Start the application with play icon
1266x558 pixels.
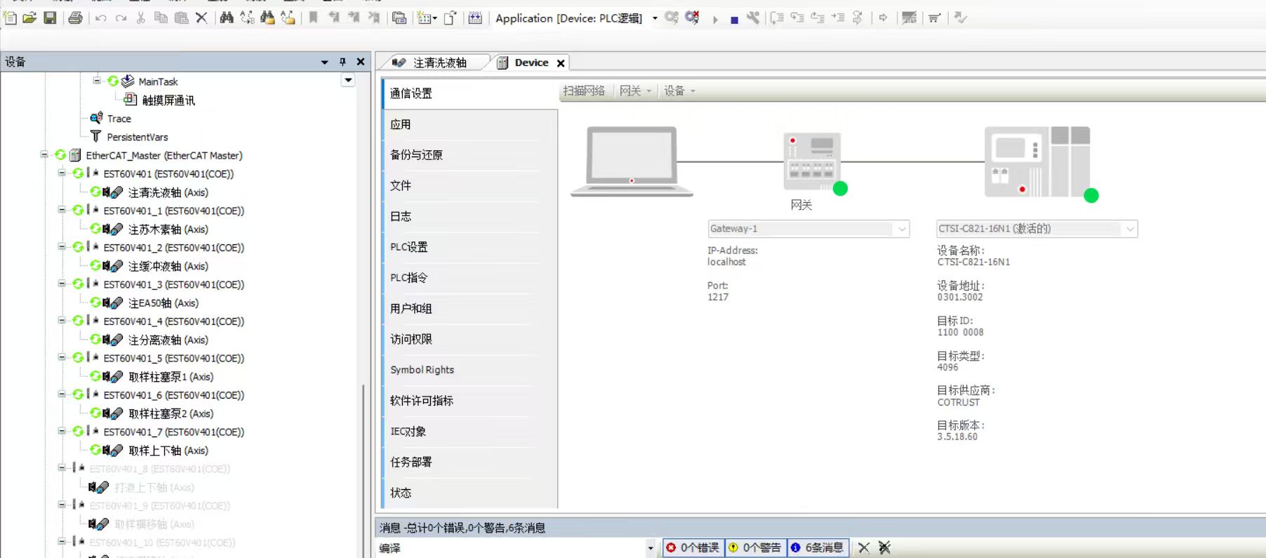click(x=715, y=20)
